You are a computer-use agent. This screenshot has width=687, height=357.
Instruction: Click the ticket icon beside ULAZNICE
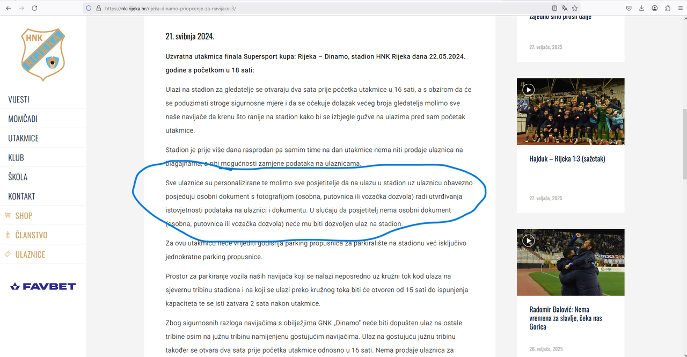8,254
